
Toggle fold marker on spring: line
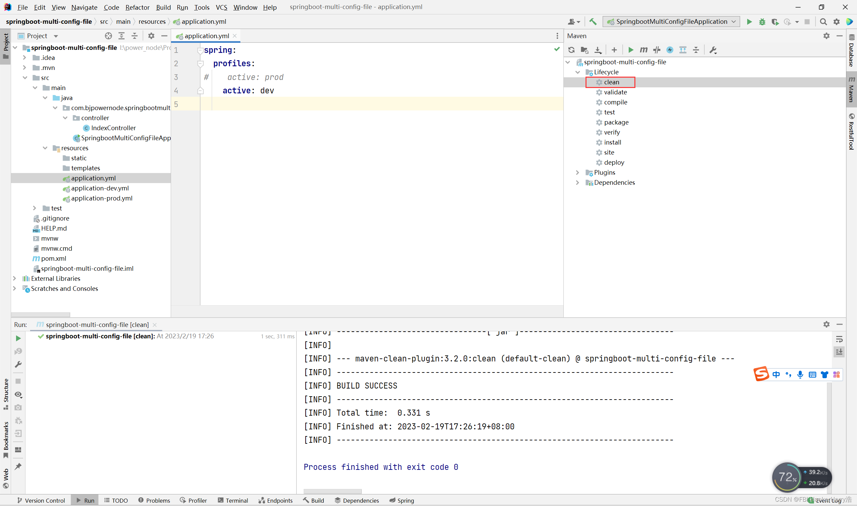[x=200, y=51]
